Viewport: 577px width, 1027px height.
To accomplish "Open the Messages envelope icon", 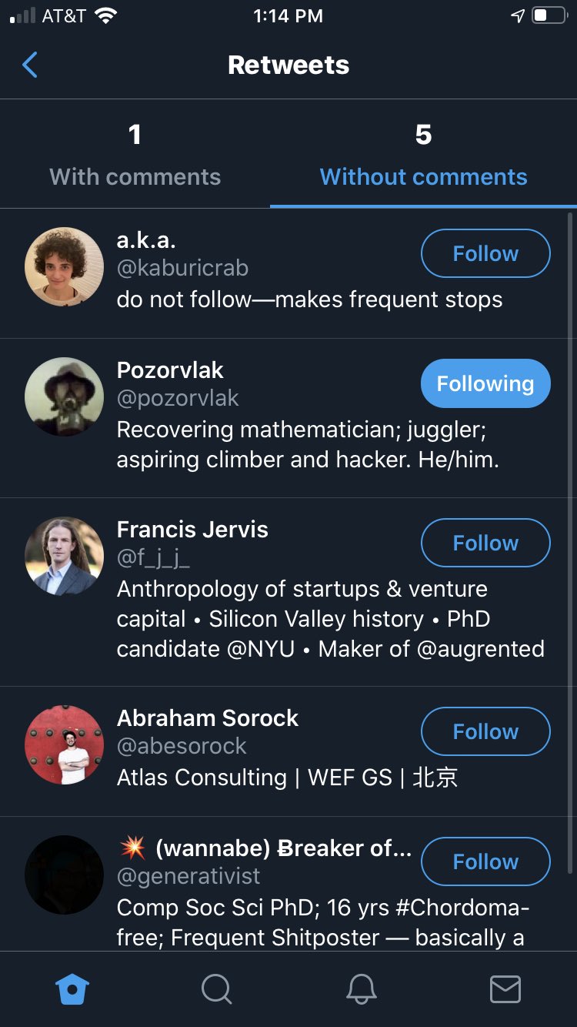I will click(505, 989).
